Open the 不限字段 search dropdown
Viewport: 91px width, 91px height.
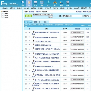[87, 16]
